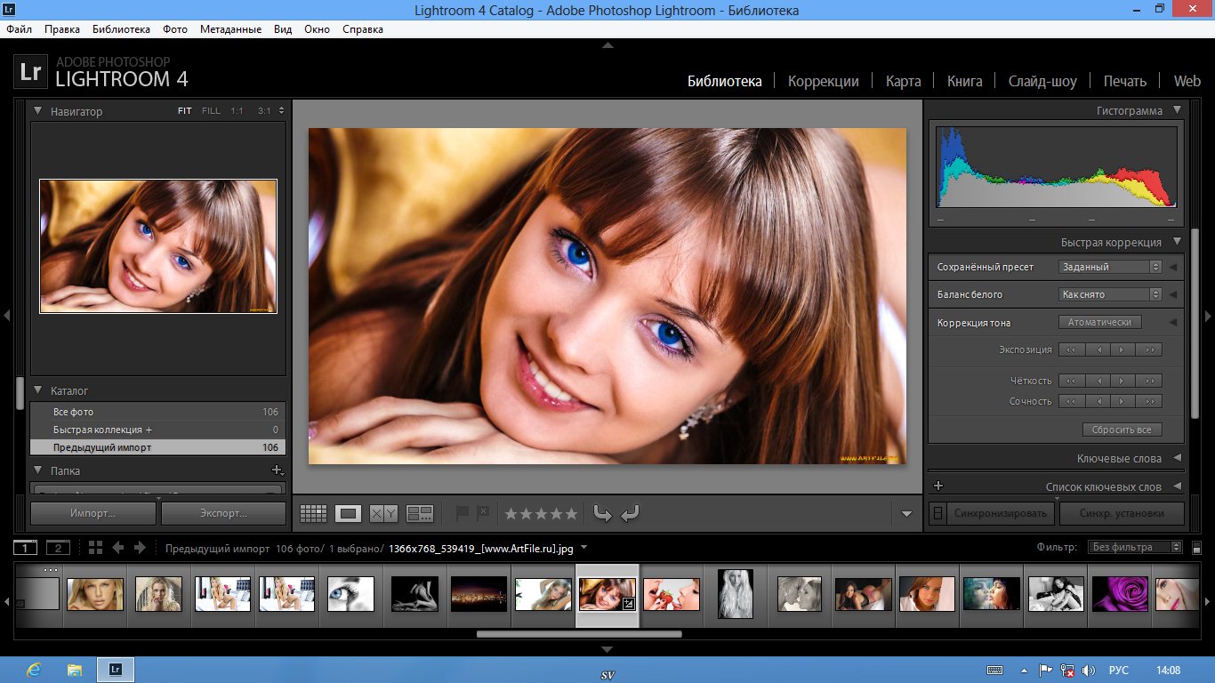
Task: Switch to Grid view in toolbar
Action: (313, 513)
